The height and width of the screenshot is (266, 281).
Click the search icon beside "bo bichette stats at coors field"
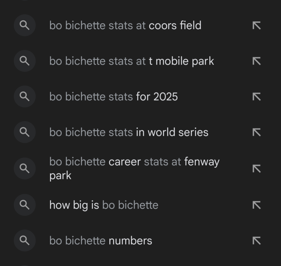click(x=24, y=25)
